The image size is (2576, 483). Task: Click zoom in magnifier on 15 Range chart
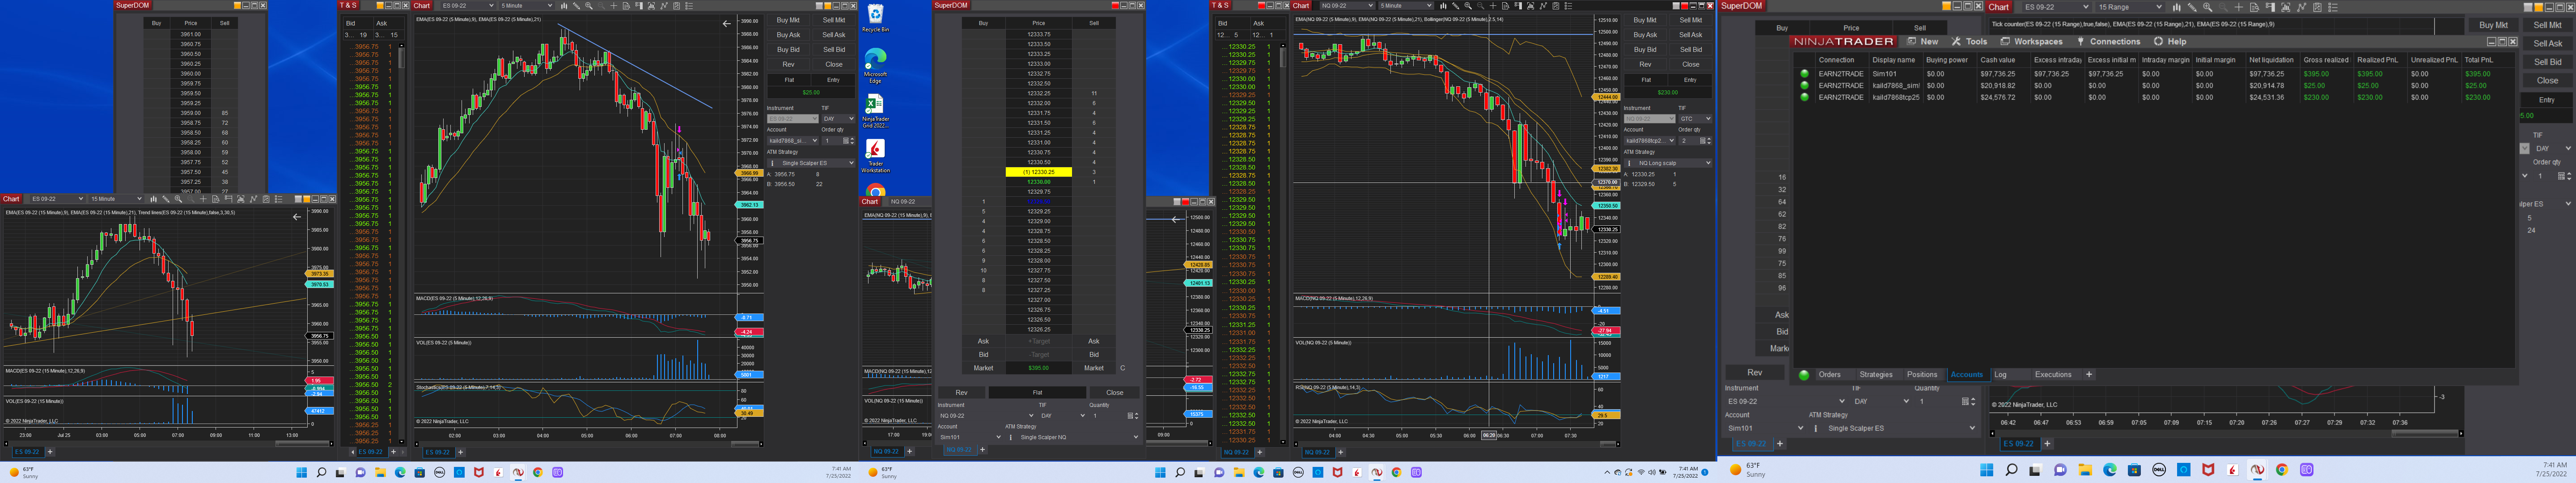pos(2208,7)
